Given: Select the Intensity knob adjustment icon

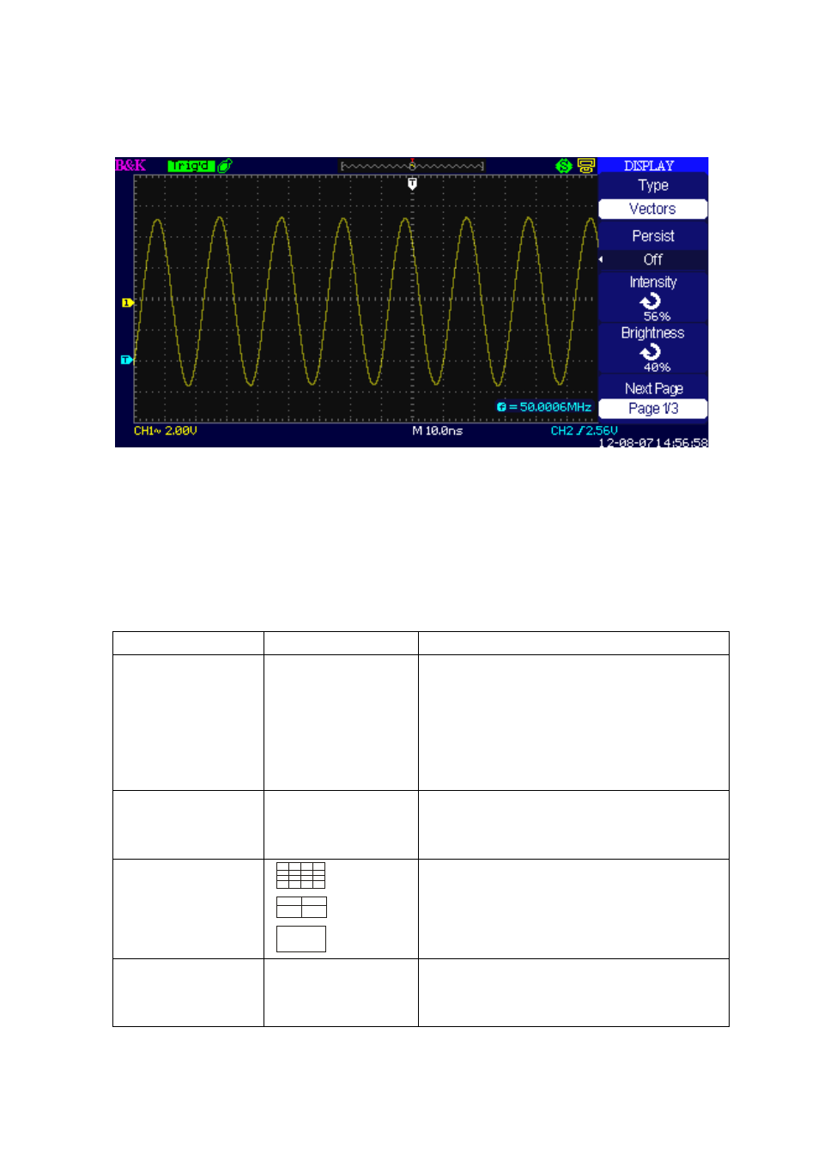Looking at the screenshot, I should 651,301.
